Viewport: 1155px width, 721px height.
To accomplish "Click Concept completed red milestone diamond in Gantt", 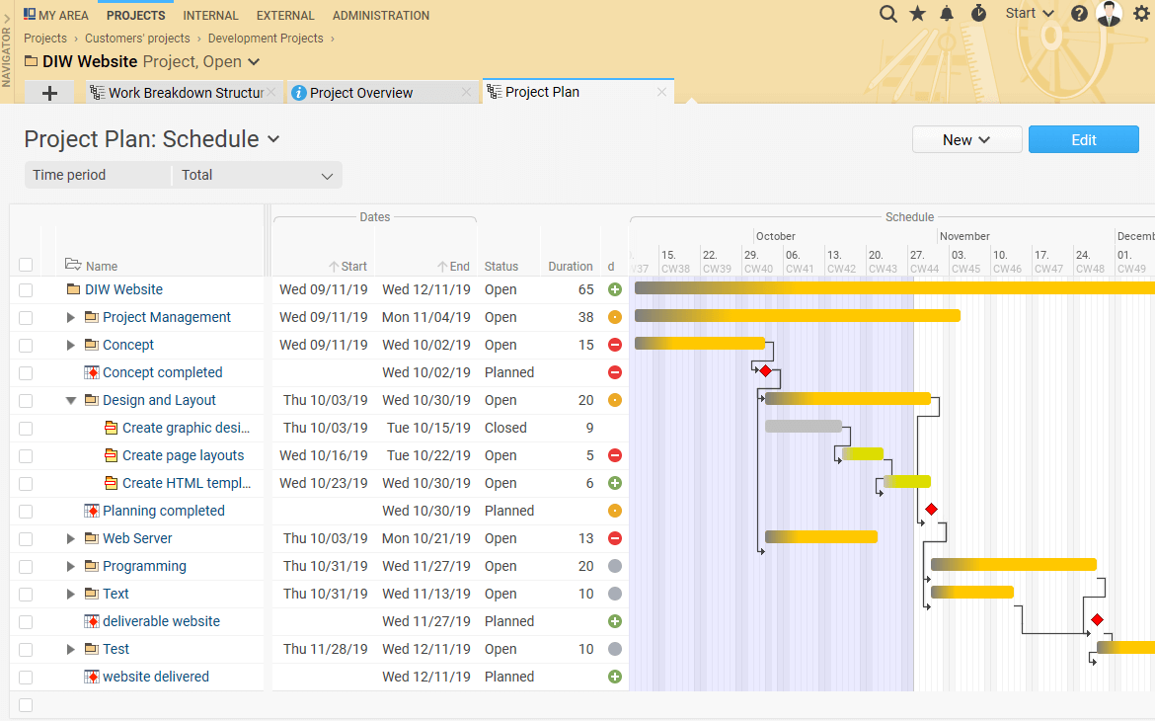I will (x=765, y=370).
